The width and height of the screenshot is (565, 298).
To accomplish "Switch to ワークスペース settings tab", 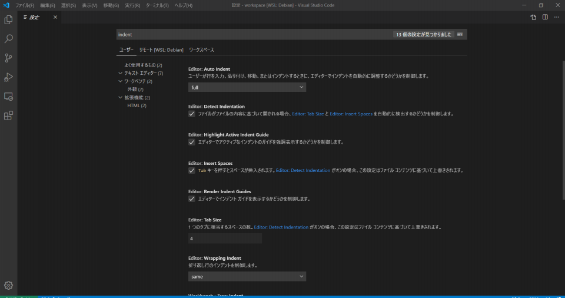I will 201,50.
